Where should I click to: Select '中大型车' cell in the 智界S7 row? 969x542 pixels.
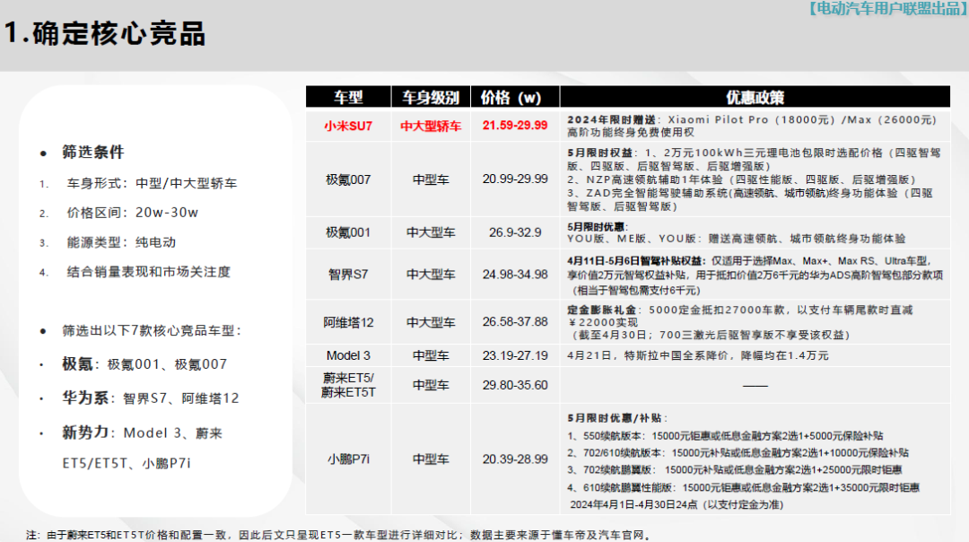pos(431,275)
